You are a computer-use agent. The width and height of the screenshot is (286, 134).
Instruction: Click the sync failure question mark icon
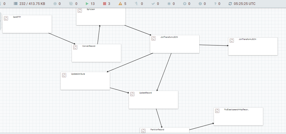[215, 4]
